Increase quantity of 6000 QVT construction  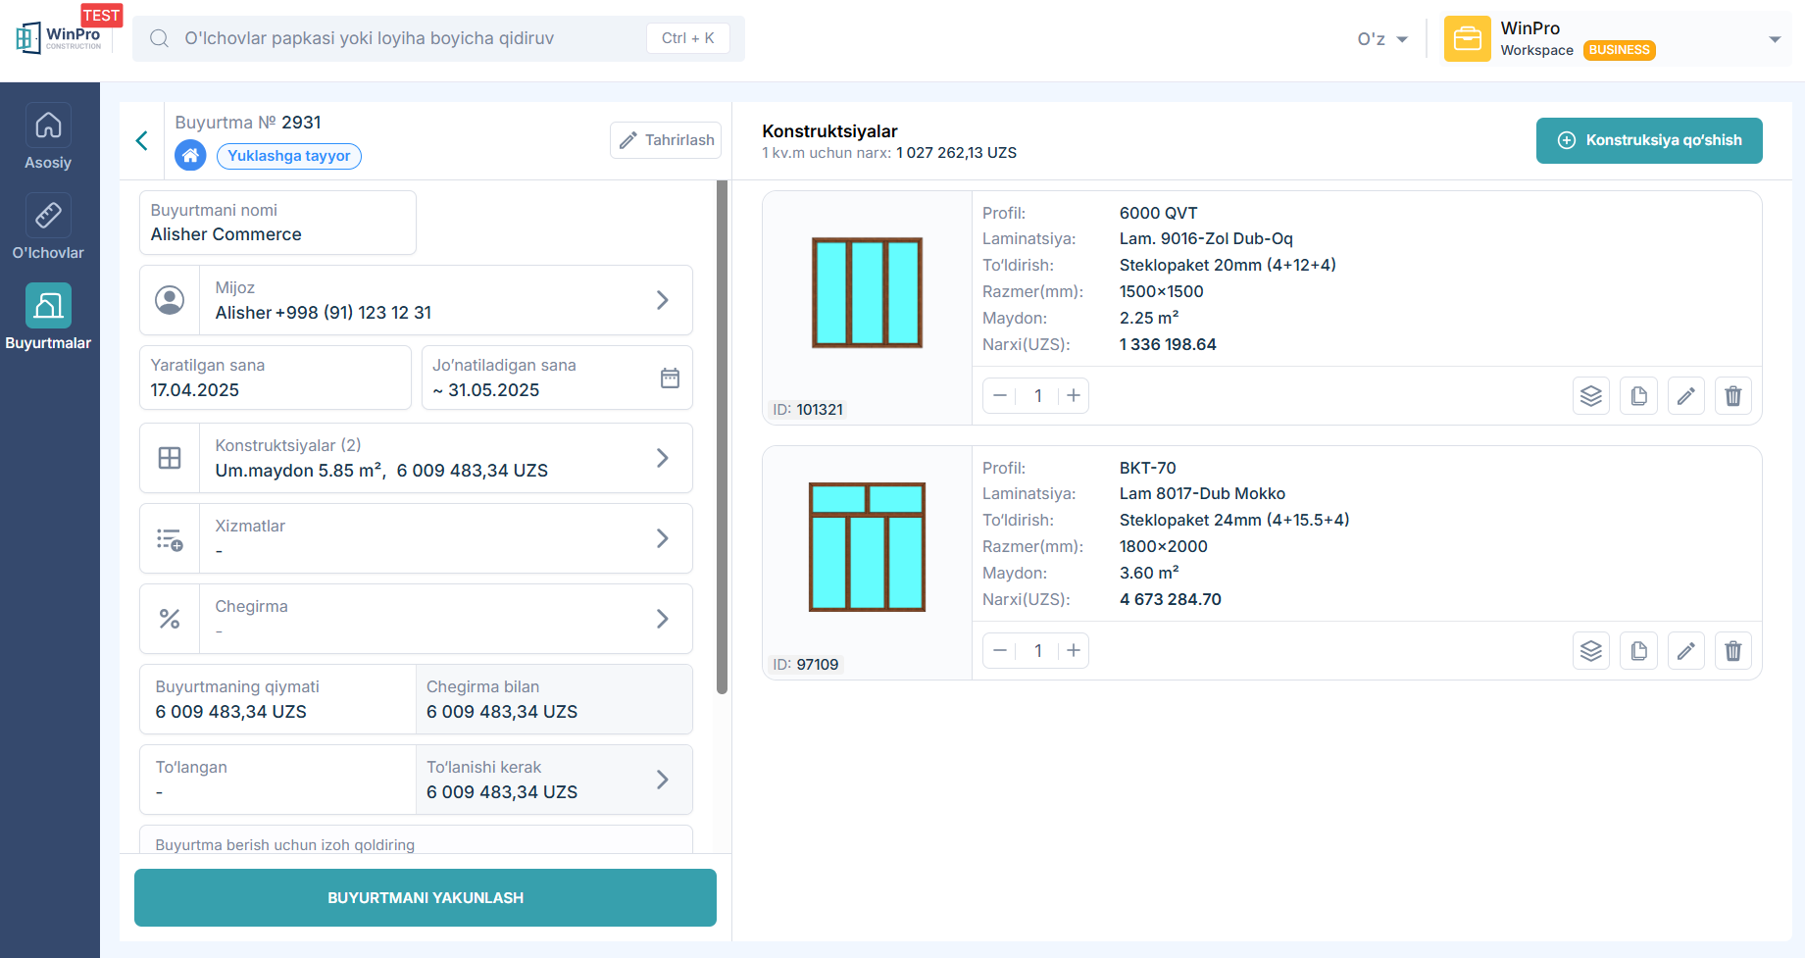[x=1074, y=396]
